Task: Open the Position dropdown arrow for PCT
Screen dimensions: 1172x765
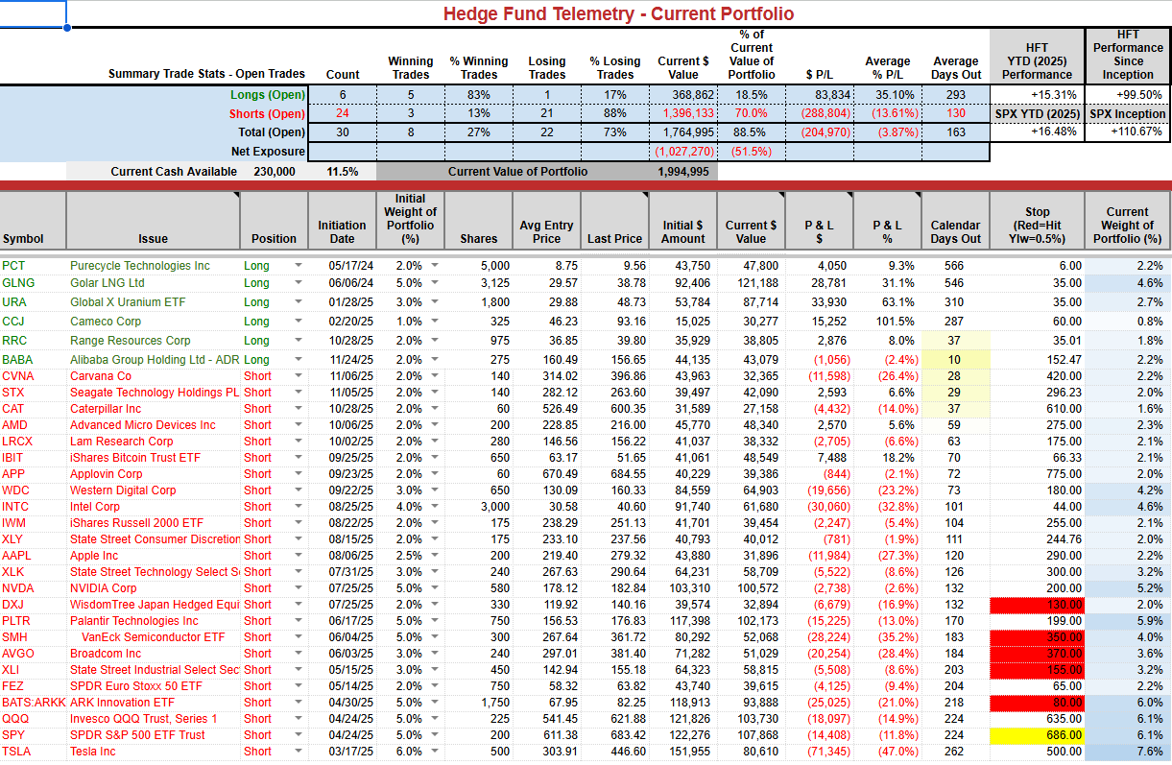Action: (298, 266)
